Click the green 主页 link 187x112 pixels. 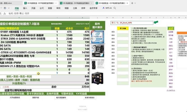[171, 28]
